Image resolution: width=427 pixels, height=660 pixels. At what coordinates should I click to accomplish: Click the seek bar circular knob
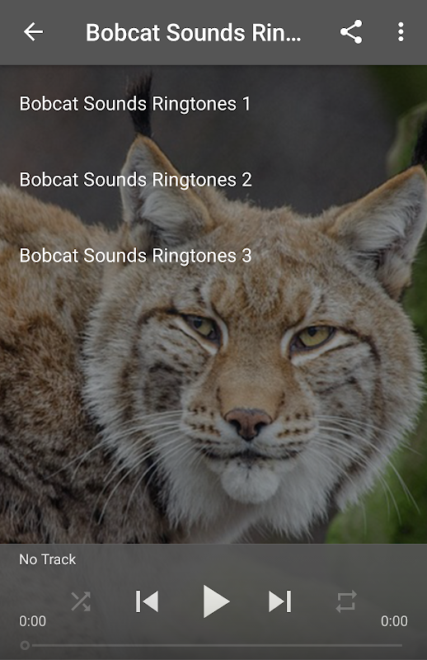click(x=25, y=645)
